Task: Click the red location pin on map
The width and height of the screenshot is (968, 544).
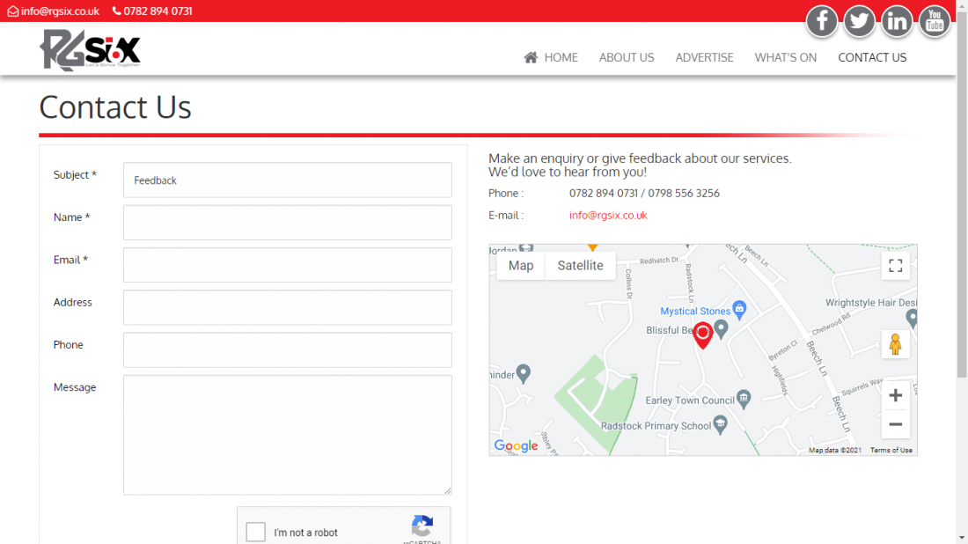Action: (702, 334)
